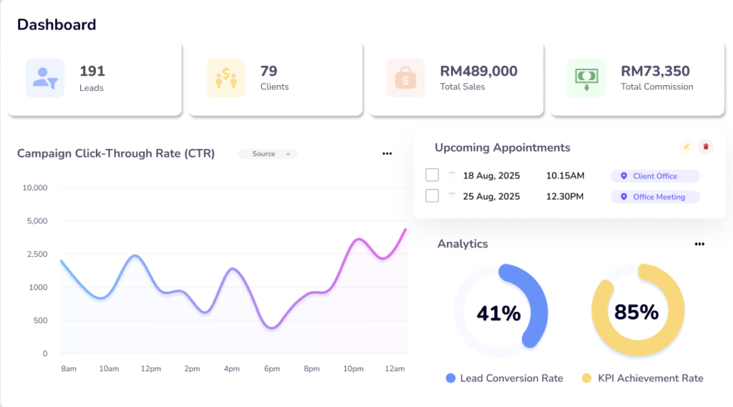Click the Total Sales briefcase icon
Image resolution: width=733 pixels, height=407 pixels.
click(x=405, y=77)
